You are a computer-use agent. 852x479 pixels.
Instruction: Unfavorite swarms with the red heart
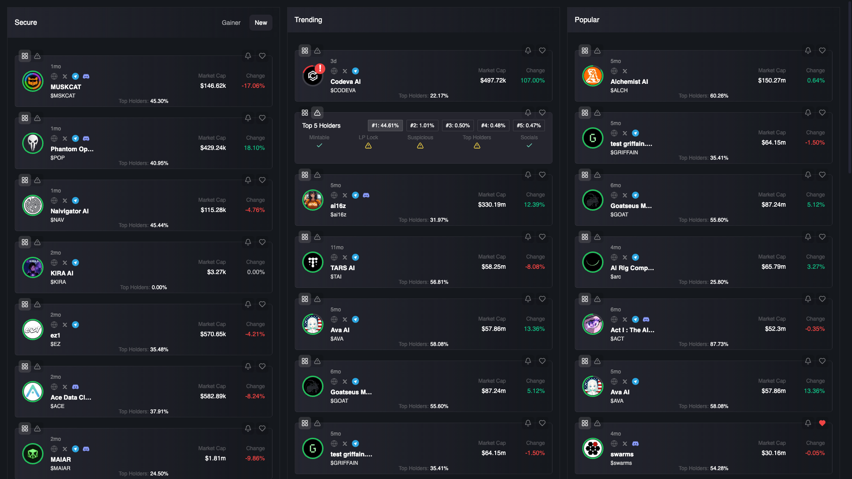point(822,423)
